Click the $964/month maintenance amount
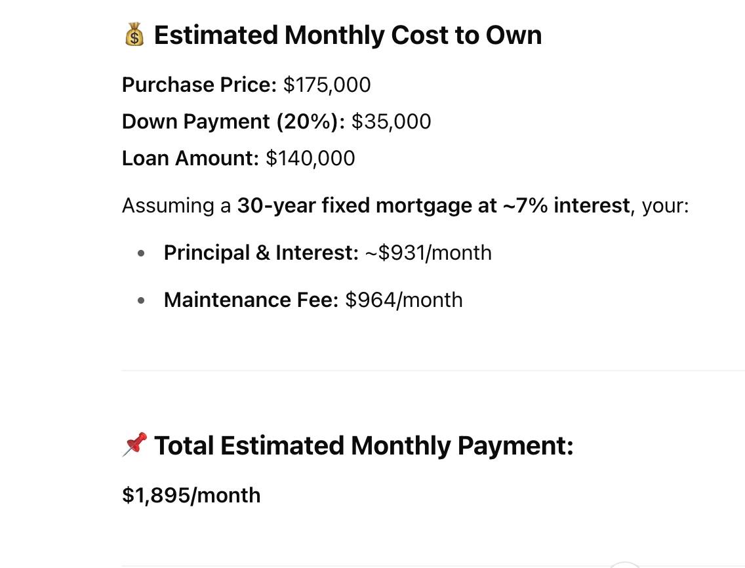 tap(404, 300)
